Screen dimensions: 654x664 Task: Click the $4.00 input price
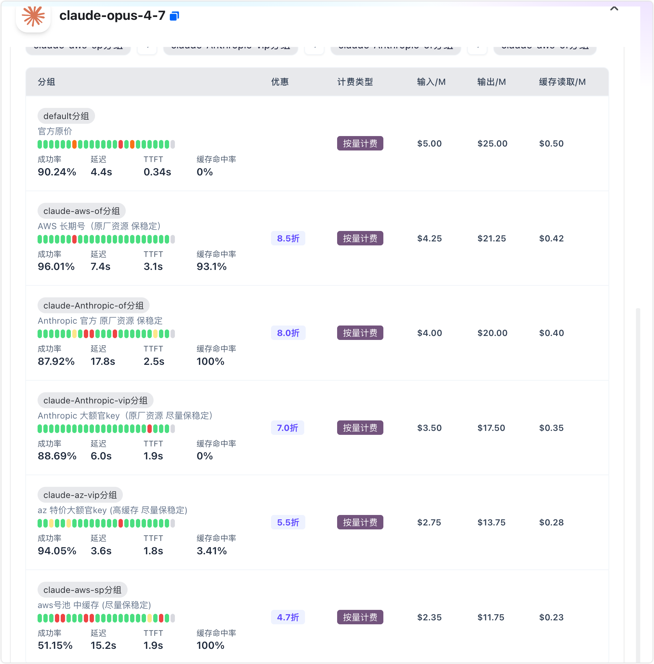[429, 333]
